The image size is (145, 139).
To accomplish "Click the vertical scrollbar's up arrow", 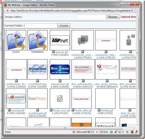I will tap(138, 15).
